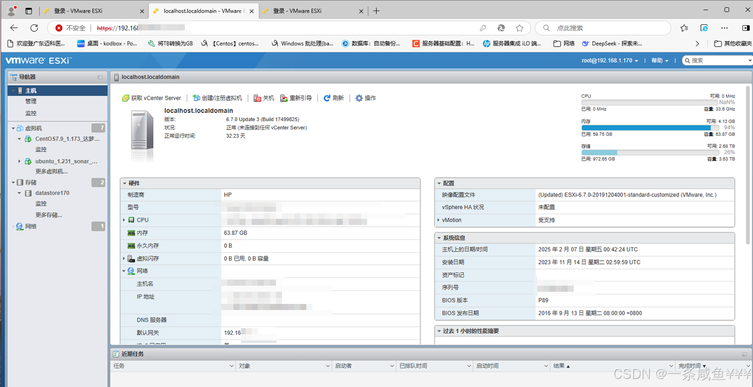The image size is (753, 387).
Task: Click 创建/注册虚拟机 button
Action: (x=218, y=98)
